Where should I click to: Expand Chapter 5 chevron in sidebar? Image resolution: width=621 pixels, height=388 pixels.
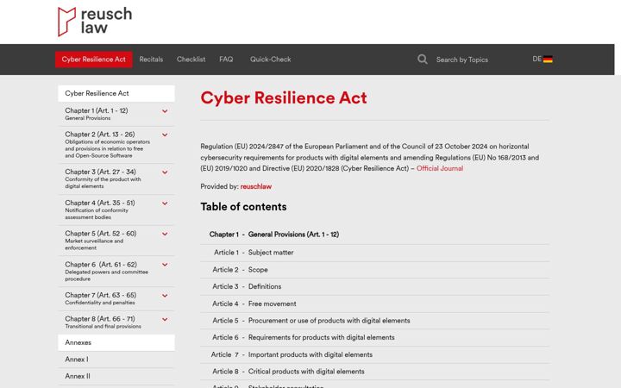coord(165,234)
